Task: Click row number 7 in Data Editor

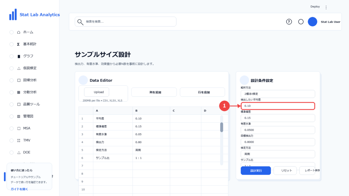Action: 86,166
